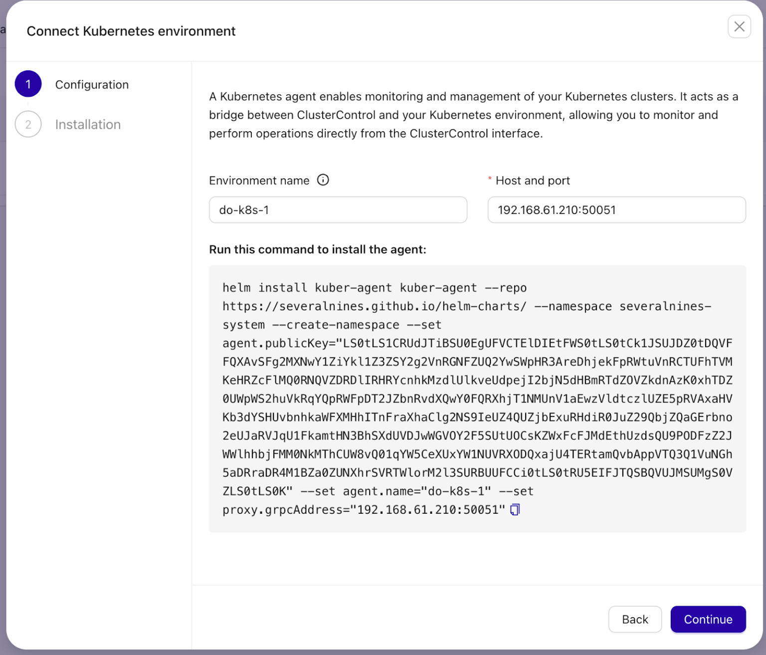Screen dimensions: 766x655
Task: Click the Kubernetes agent description paragraph
Action: 474,115
